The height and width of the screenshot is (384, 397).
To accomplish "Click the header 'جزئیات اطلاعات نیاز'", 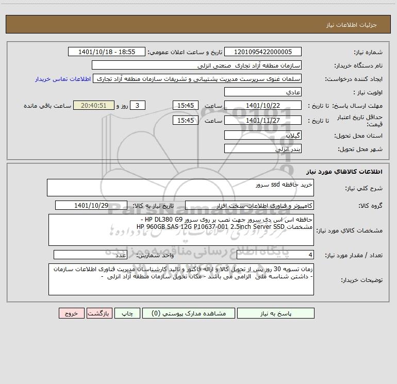I will point(352,25).
